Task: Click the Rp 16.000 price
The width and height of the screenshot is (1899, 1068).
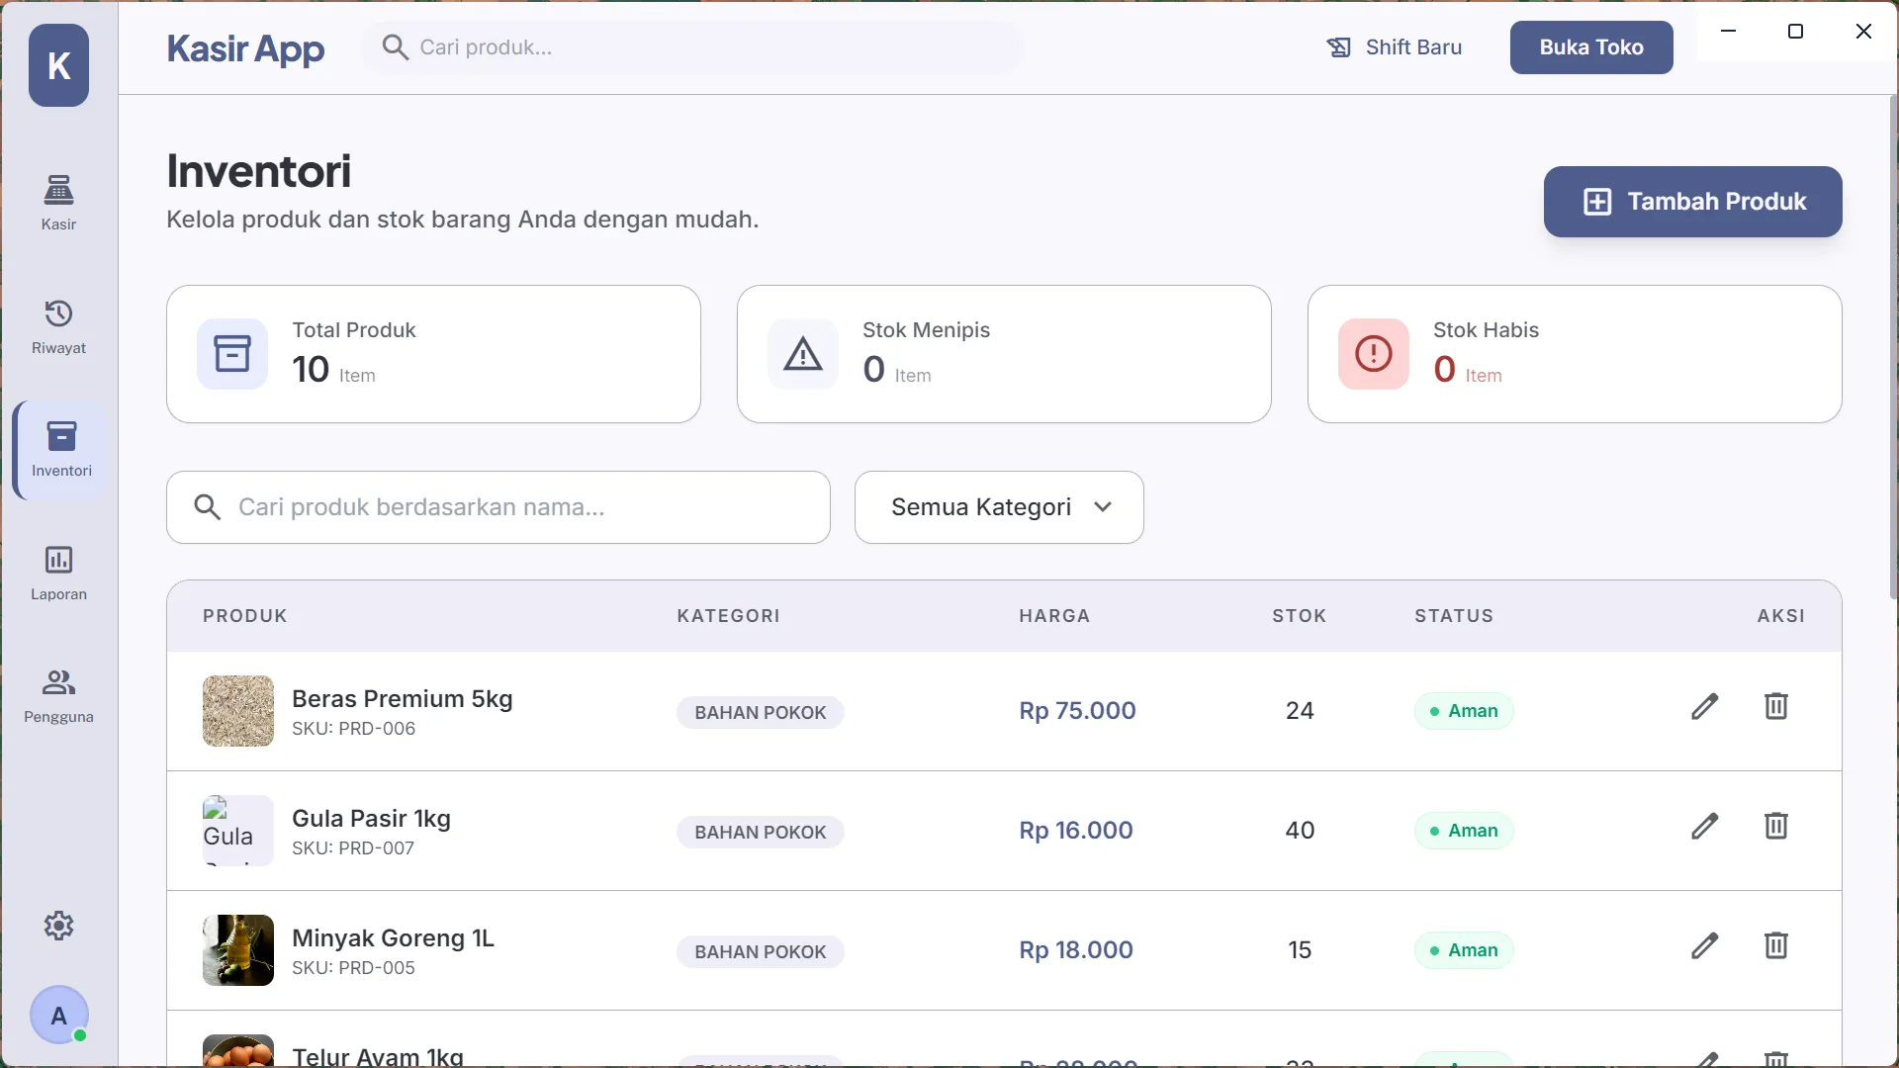Action: (1076, 831)
